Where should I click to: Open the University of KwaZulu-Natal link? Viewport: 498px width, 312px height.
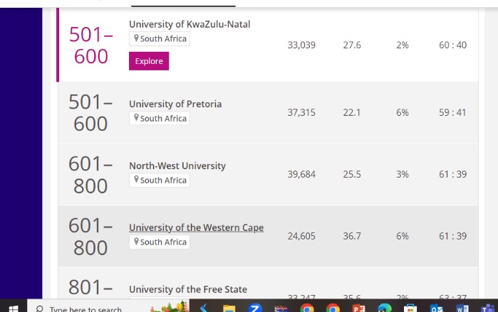click(190, 24)
